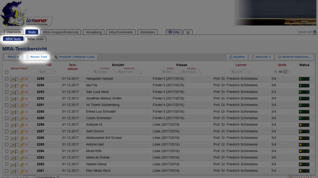Click the edit icon for test 2295

click(12, 79)
